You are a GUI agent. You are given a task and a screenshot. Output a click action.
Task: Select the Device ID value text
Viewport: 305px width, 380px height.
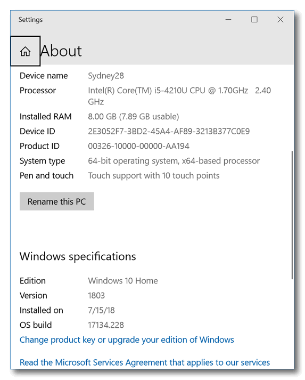point(169,131)
